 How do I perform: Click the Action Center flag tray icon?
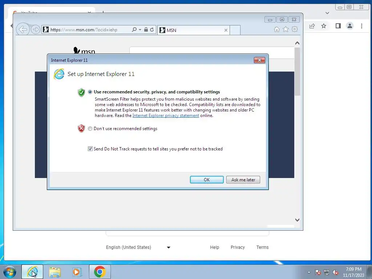click(x=318, y=272)
